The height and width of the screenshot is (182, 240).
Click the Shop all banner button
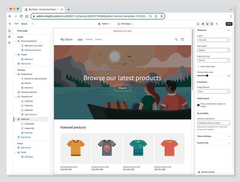click(122, 88)
